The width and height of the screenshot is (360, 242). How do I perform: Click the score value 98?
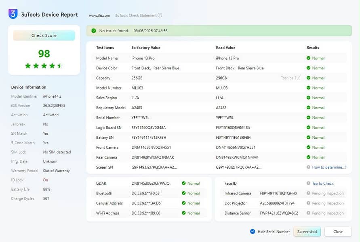(44, 54)
